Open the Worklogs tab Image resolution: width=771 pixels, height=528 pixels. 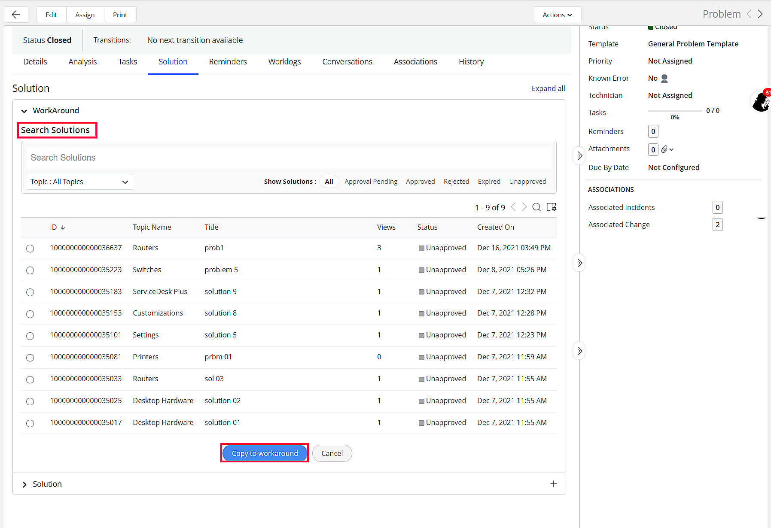click(284, 62)
